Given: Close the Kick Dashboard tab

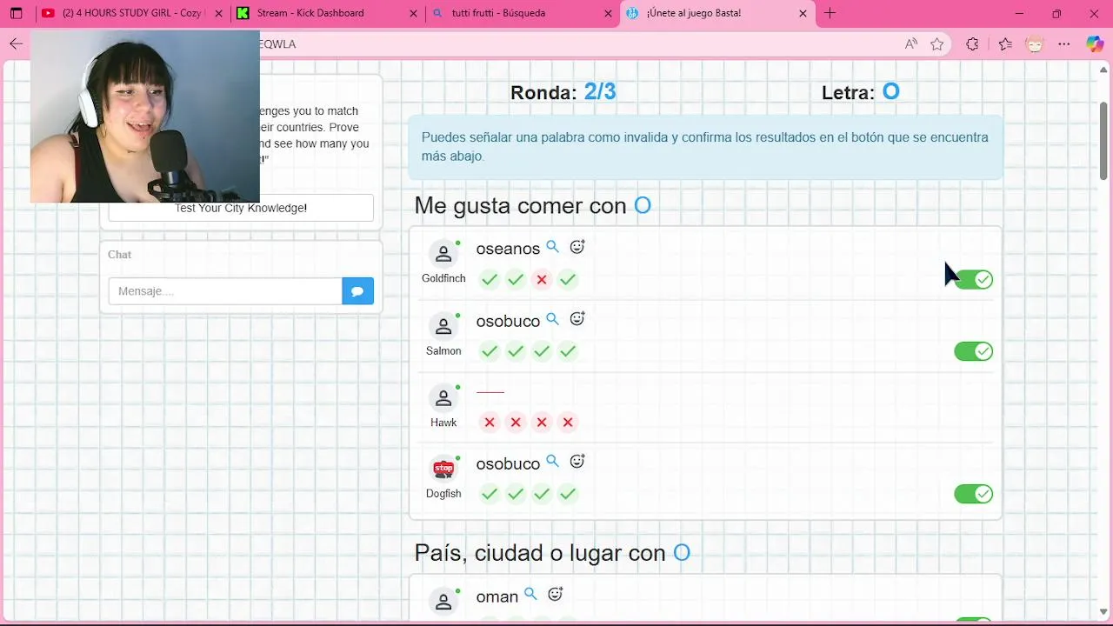Looking at the screenshot, I should (412, 13).
